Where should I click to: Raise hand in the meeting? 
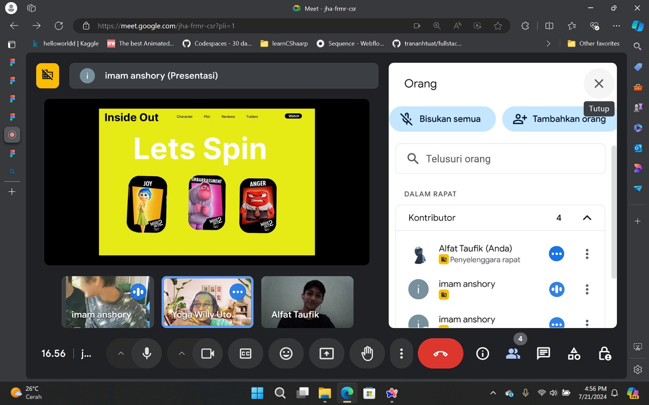(x=367, y=354)
